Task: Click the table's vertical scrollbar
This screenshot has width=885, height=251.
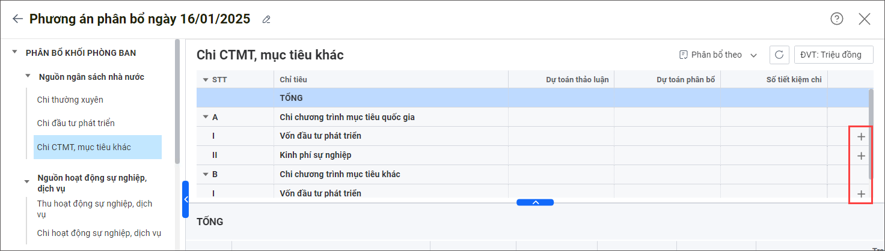Action: tap(870, 133)
